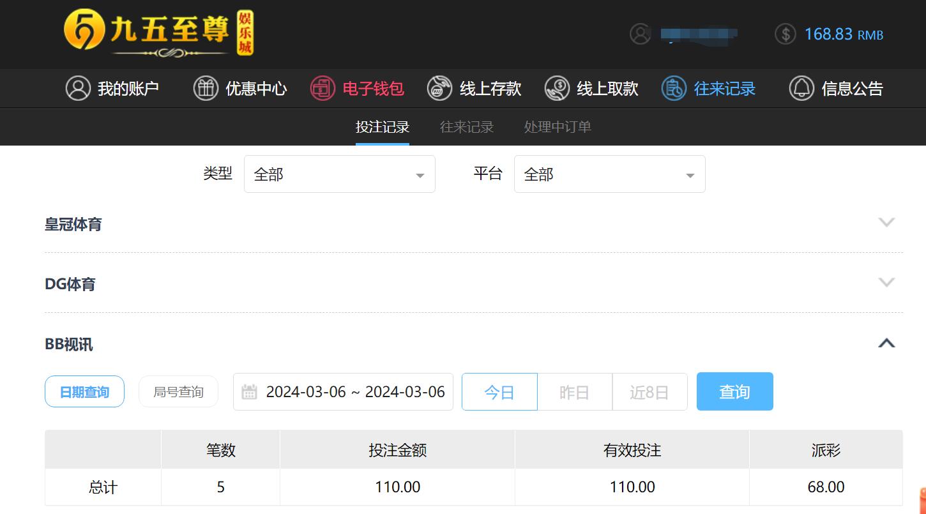This screenshot has height=514, width=926.
Task: Click the 有效投注 column header
Action: (x=632, y=450)
